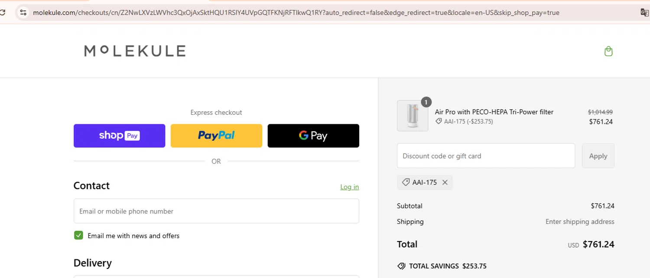This screenshot has height=278, width=650.
Task: Click the Shipping label
Action: (x=410, y=221)
